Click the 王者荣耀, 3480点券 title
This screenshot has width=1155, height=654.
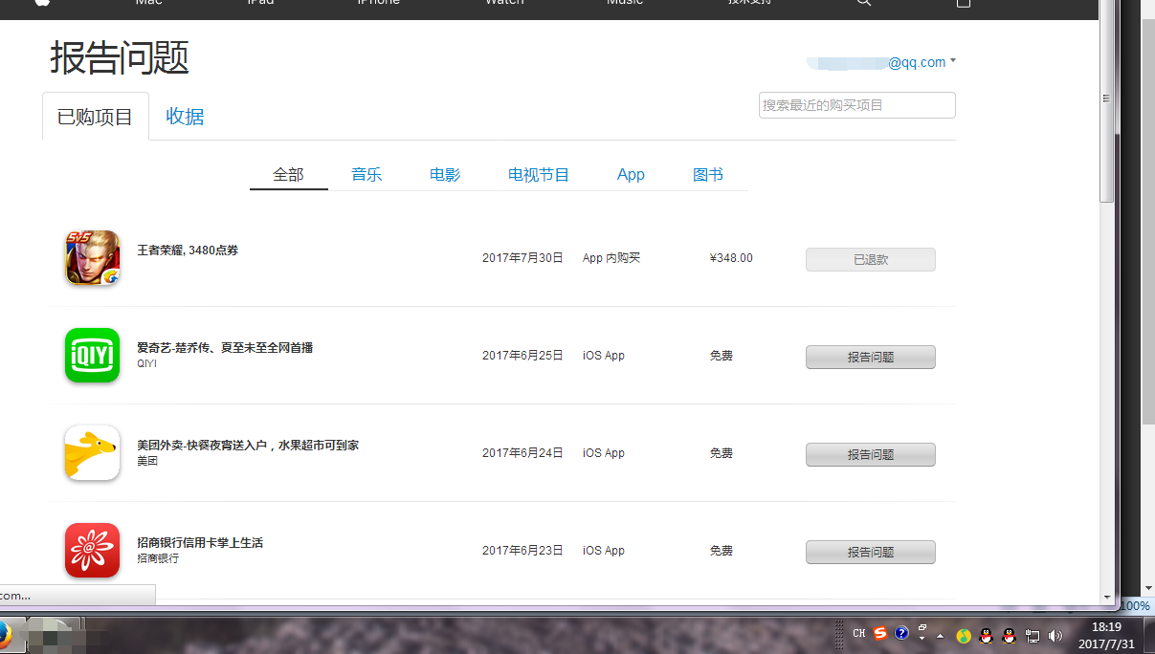pos(188,251)
